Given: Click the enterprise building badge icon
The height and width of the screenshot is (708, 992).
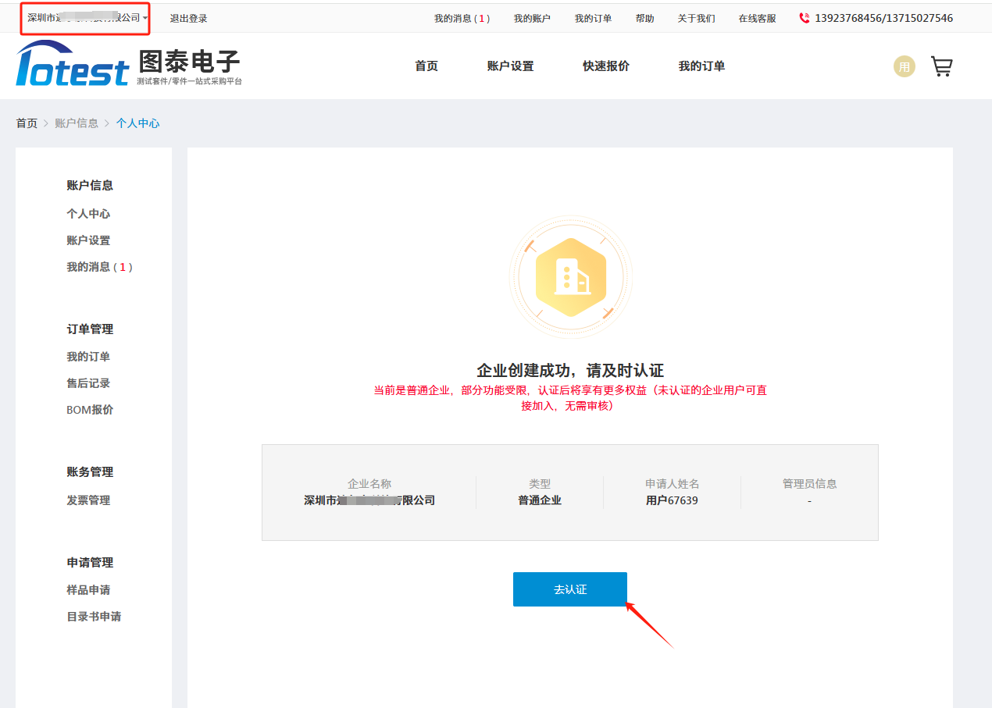Looking at the screenshot, I should click(570, 277).
